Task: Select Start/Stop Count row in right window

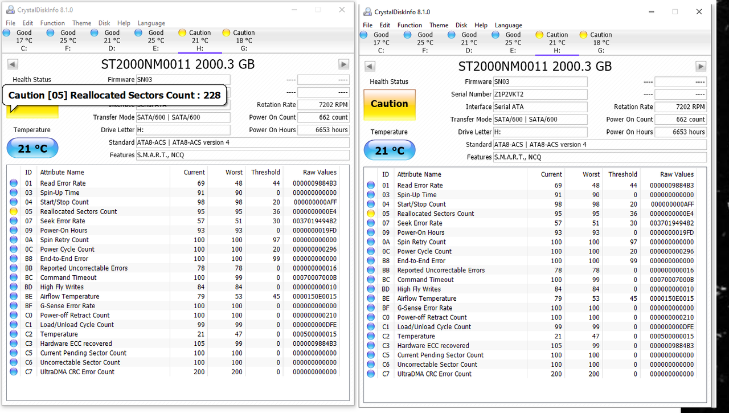Action: pos(530,204)
